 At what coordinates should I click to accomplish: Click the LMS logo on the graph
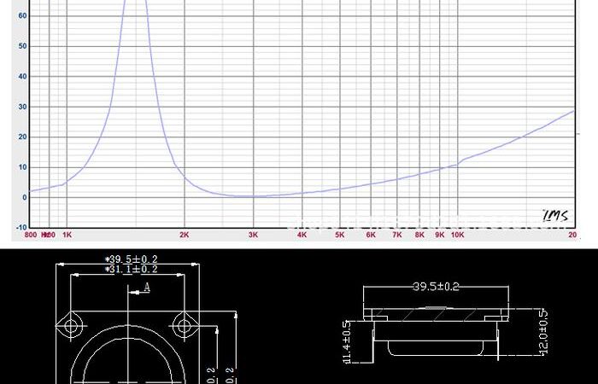click(x=554, y=215)
